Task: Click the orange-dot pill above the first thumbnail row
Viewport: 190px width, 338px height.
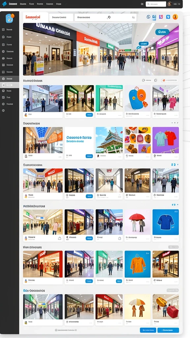Action: tap(170, 81)
